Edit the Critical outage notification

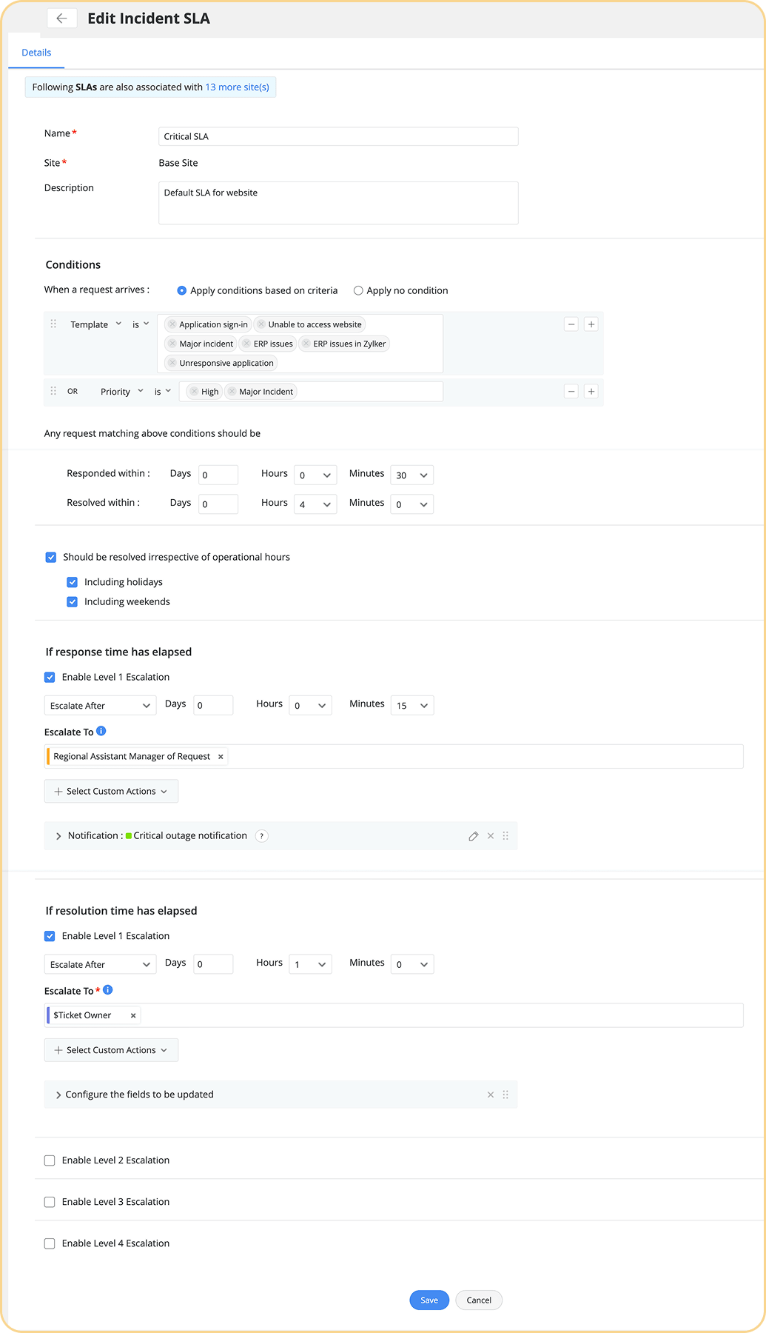(473, 836)
